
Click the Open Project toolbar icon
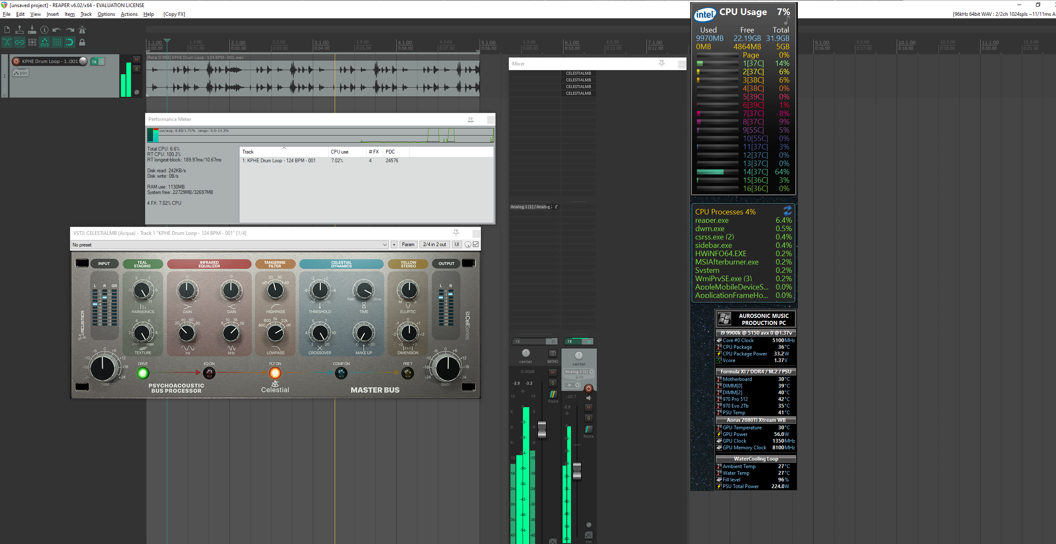click(x=19, y=30)
